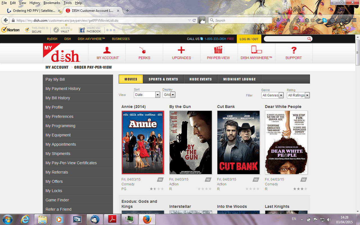This screenshot has width=360, height=225.
Task: Click the LOG IN / OUT button
Action: [249, 39]
